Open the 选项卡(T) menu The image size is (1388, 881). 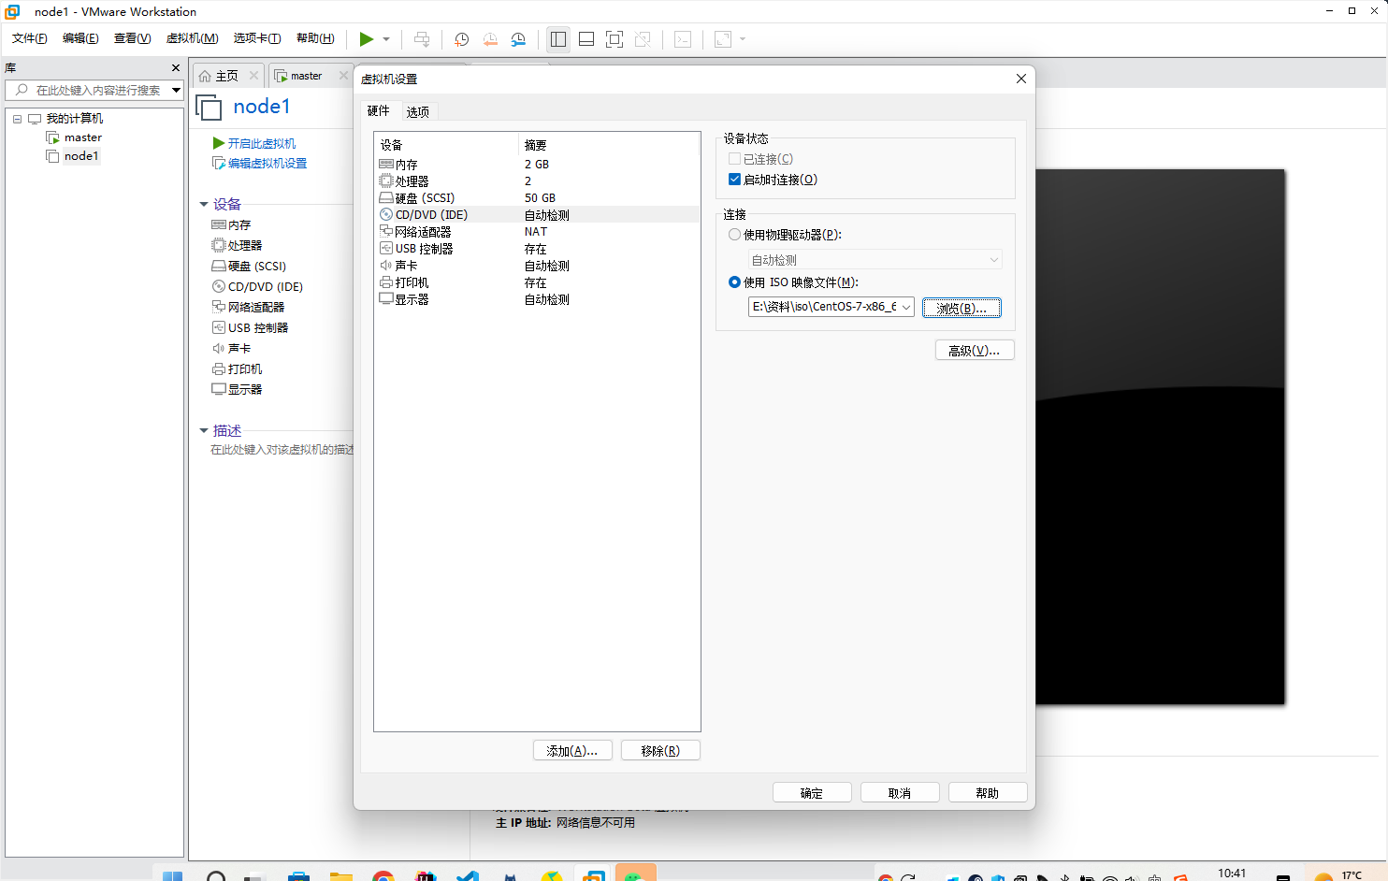click(x=257, y=38)
